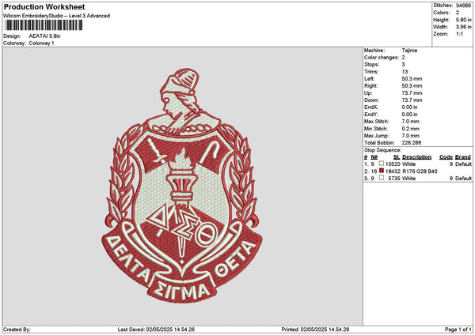Click the 'Production Worksheet' heading
Screen dimensions: 475x335
click(x=44, y=6)
